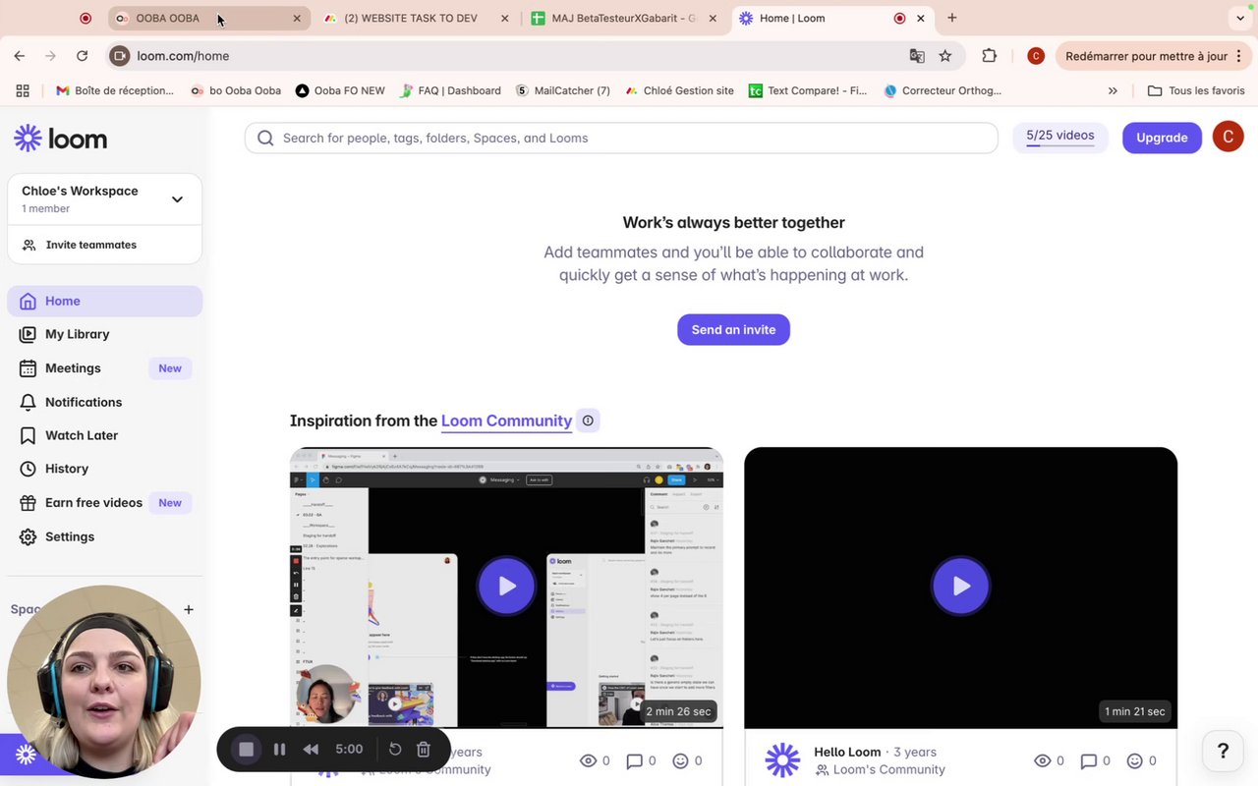Open the Chrome profile avatar

click(1036, 56)
